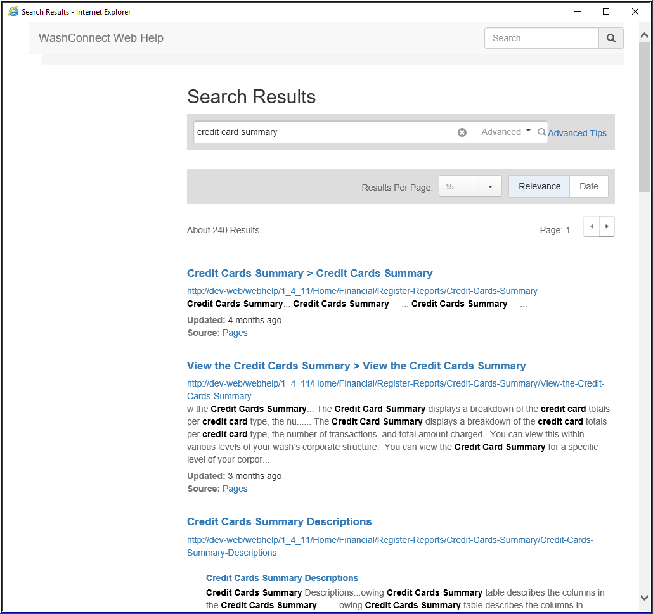Screen dimensions: 653x614
Task: Click the small search magnifier beside Advanced
Action: point(541,132)
